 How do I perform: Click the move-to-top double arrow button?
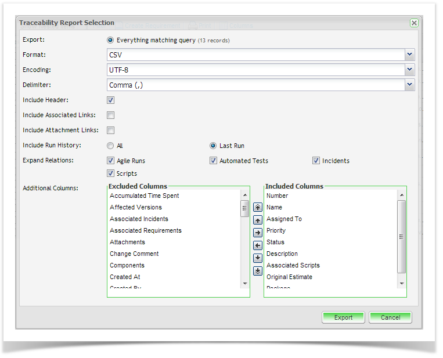258,208
